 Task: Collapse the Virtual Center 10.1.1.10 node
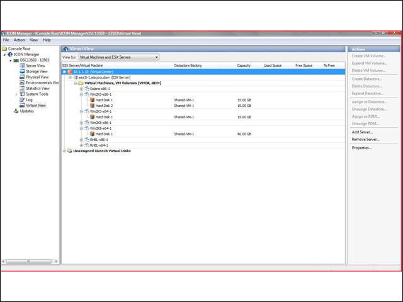(64, 72)
